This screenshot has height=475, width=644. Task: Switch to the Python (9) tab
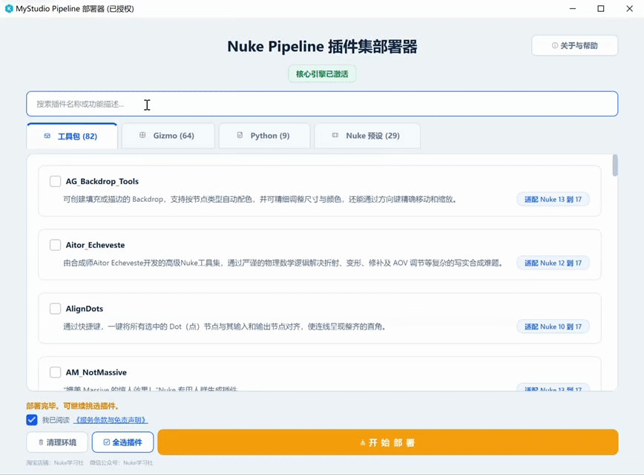coord(264,136)
